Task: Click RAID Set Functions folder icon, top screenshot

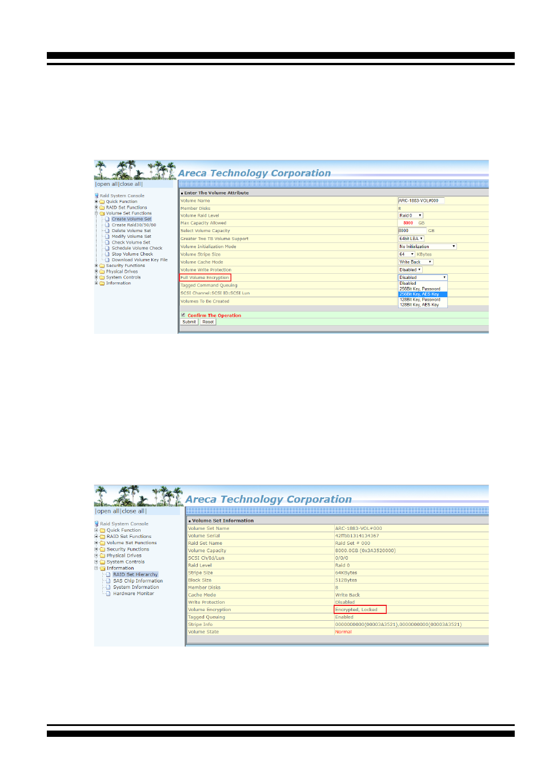Action: click(102, 208)
